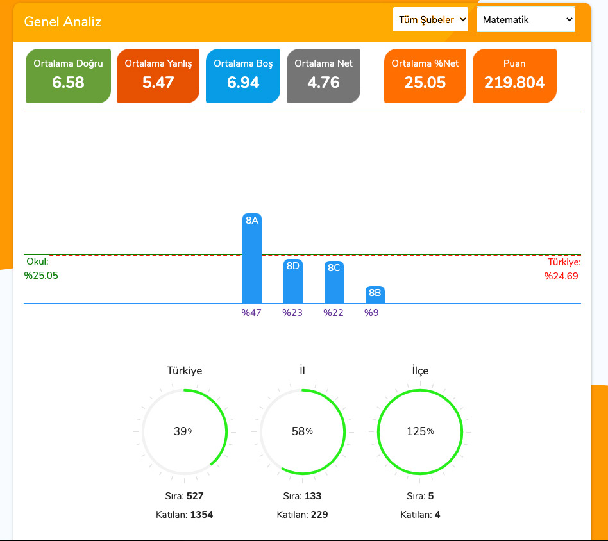Click the %47 label under the chart
Viewport: 608px width, 541px height.
[251, 313]
